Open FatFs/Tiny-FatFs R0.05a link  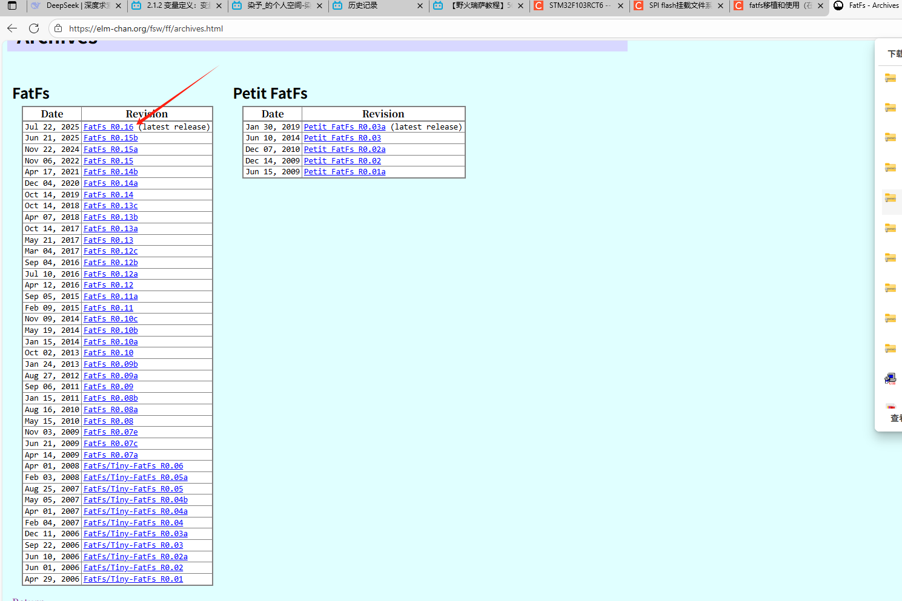(136, 478)
